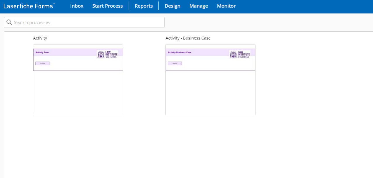This screenshot has width=373, height=178.
Task: Click Activity Business Case heading in preview
Action: (179, 53)
